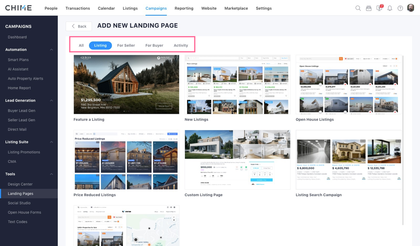Open Landing Pages in the sidebar
This screenshot has width=420, height=246.
[29, 193]
